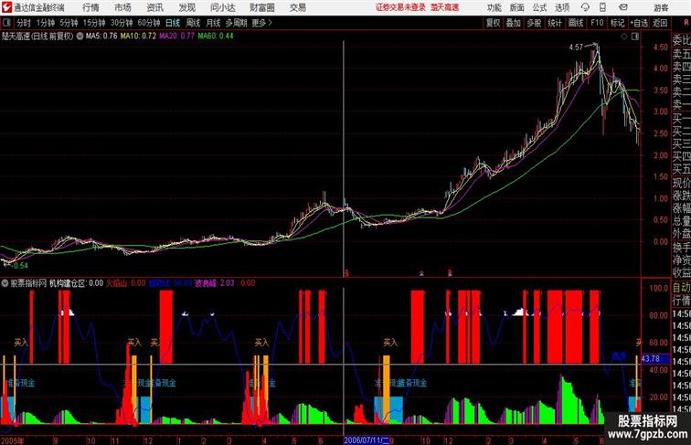Click the 游客 guest account label
This screenshot has height=445, width=691.
(x=661, y=7)
